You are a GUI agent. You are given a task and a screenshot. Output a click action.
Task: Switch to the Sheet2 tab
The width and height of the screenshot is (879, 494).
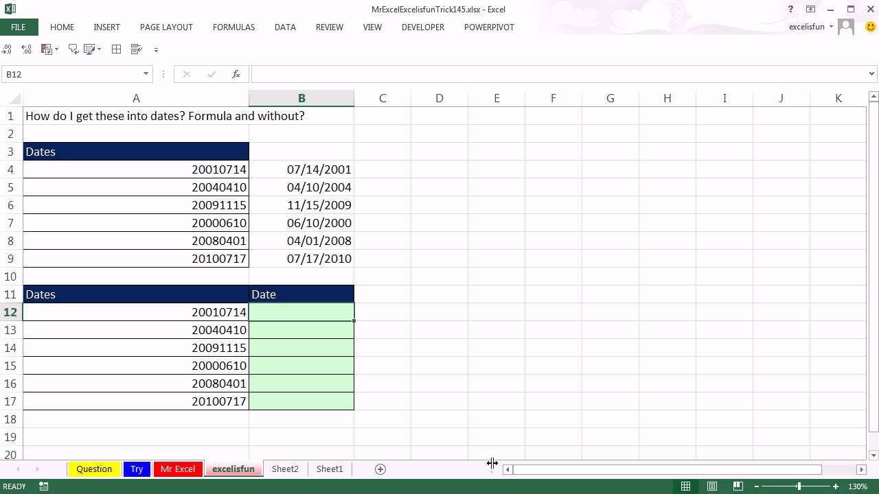[x=285, y=469]
